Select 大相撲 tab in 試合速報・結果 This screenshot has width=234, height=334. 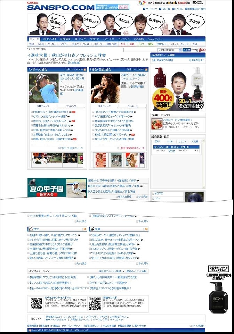point(195,141)
